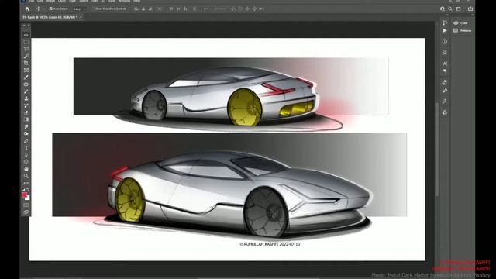Open the Patterns panel
Viewport: 496px width, 279px height.
(x=462, y=31)
